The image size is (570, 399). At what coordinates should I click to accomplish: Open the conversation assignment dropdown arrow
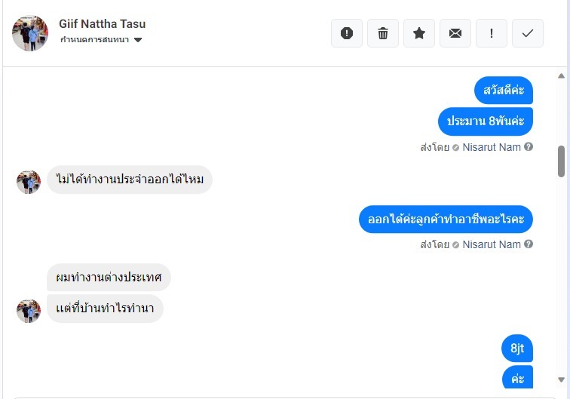pos(138,40)
